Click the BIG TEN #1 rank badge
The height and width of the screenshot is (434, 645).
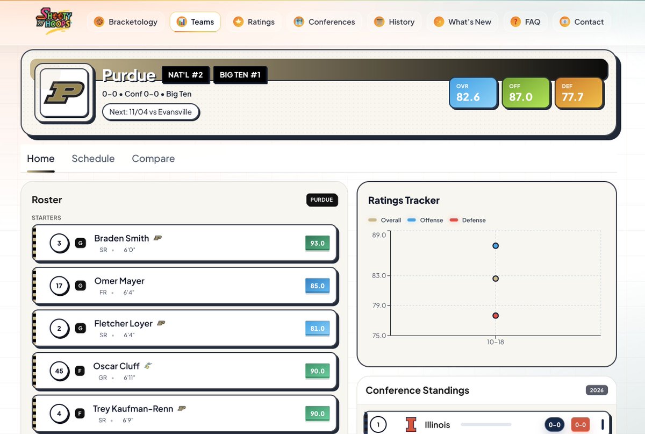pos(240,75)
